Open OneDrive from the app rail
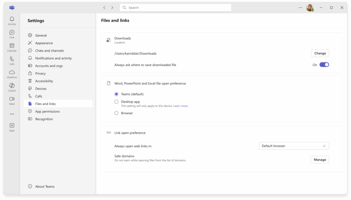The image size is (351, 200). click(12, 74)
